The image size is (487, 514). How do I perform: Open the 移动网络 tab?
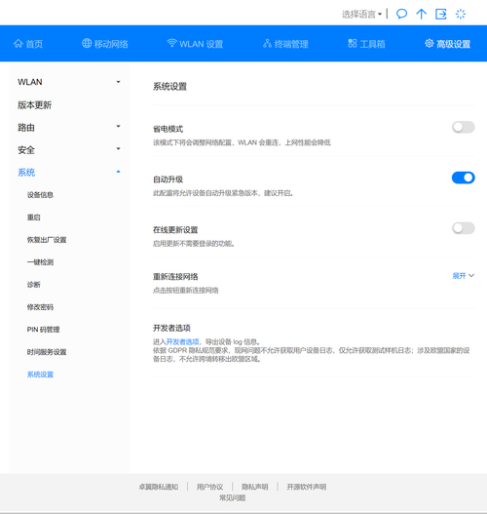point(105,44)
